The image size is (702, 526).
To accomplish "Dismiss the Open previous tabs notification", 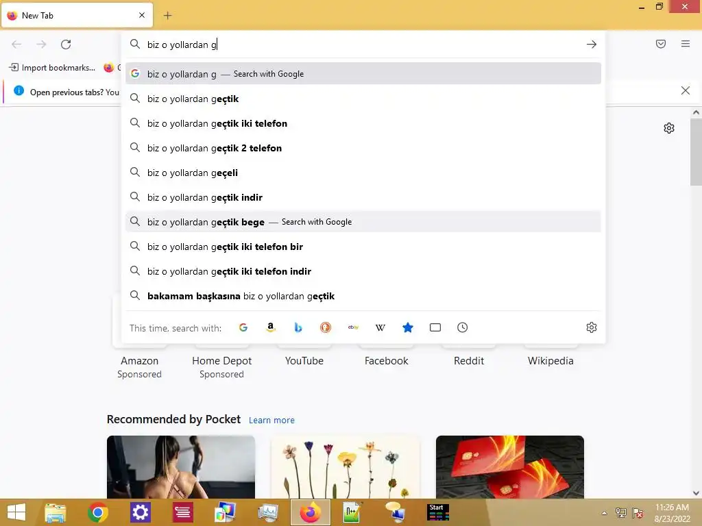I will (x=685, y=91).
